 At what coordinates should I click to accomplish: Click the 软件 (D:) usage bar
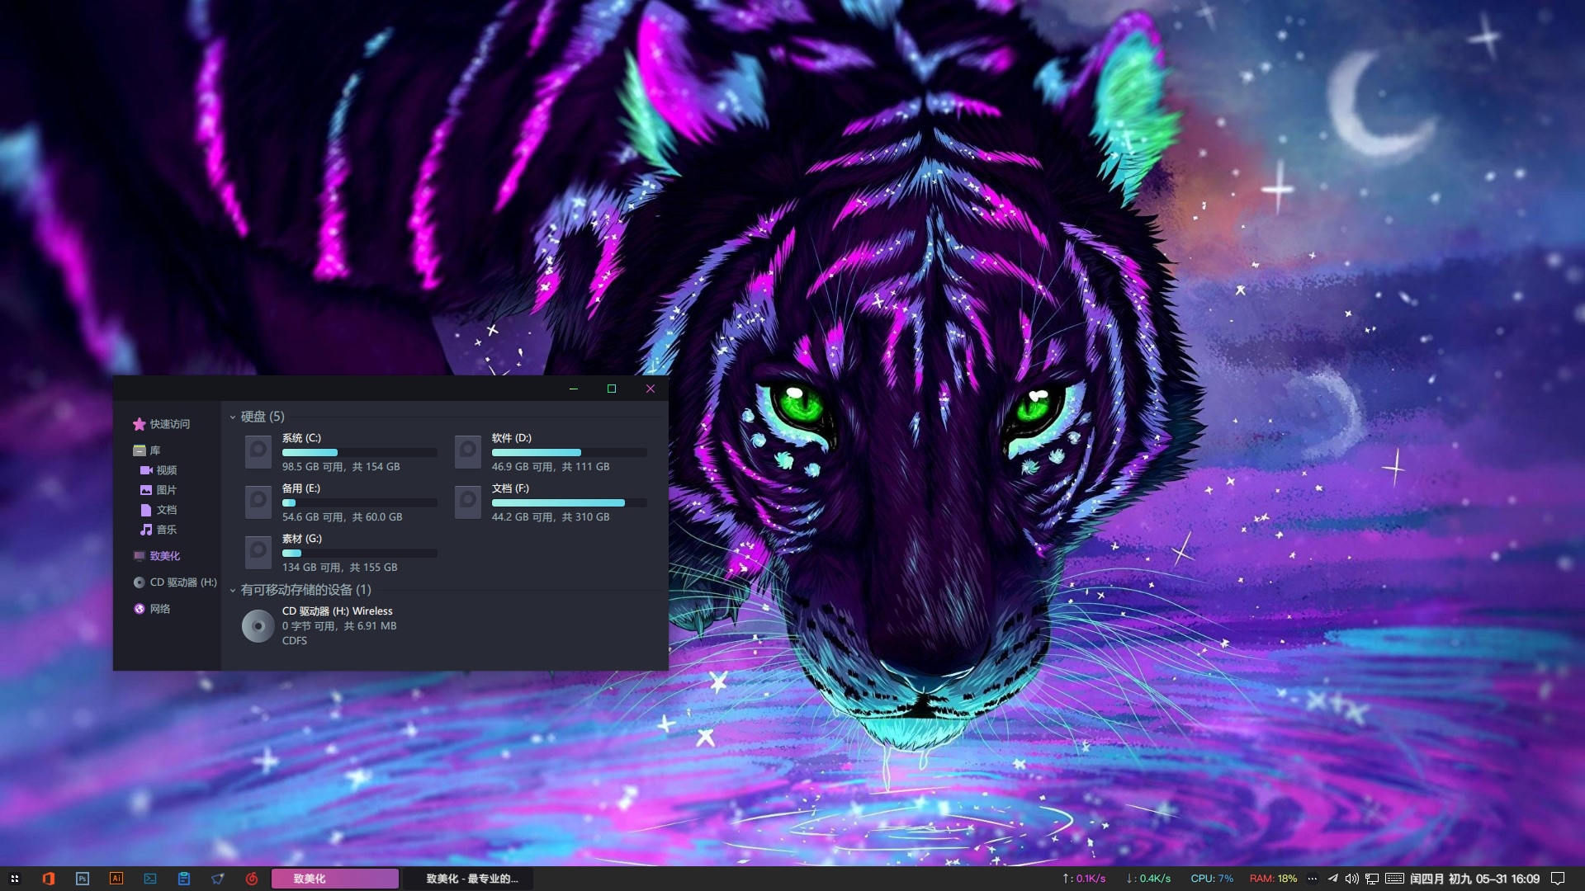[570, 453]
